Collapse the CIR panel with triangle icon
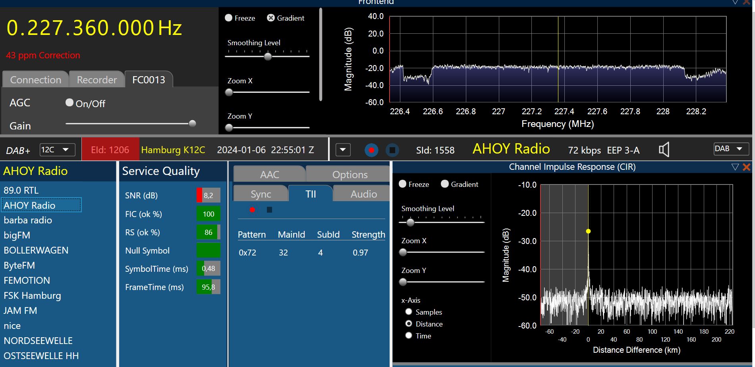Viewport: 755px width, 367px height. (x=735, y=167)
